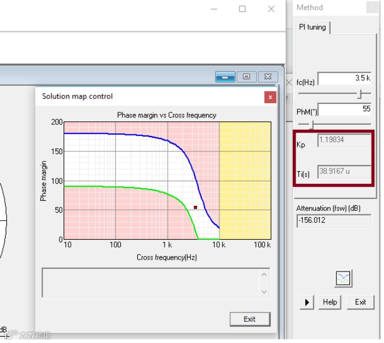The height and width of the screenshot is (343, 384).
Task: Click Help in the Method panel
Action: [x=330, y=302]
